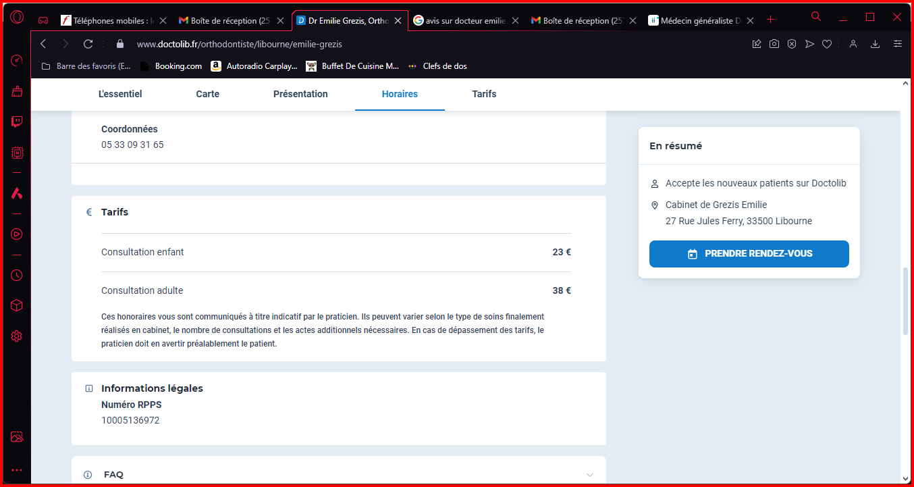Click the snapshot camera icon in address bar
The height and width of the screenshot is (487, 914).
point(774,44)
